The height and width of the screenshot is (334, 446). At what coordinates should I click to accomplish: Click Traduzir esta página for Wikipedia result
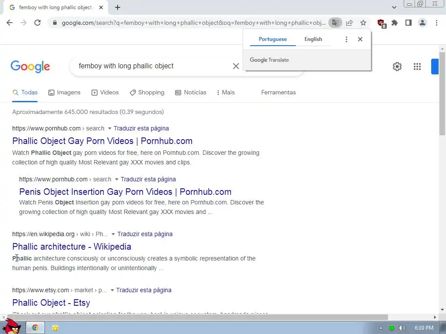coord(145,234)
